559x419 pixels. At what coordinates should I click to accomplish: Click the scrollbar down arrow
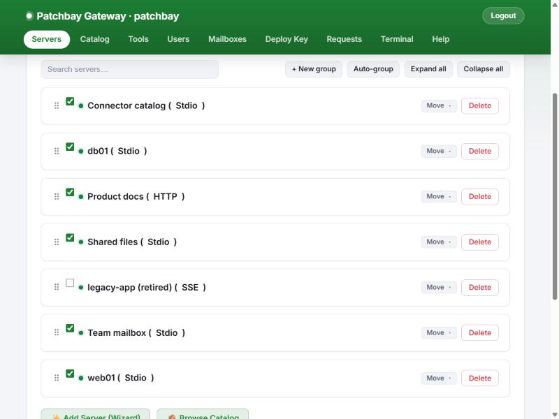pyautogui.click(x=555, y=415)
